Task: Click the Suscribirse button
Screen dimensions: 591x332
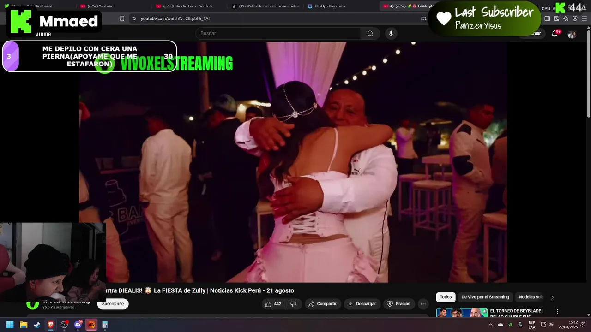Action: coord(113,304)
